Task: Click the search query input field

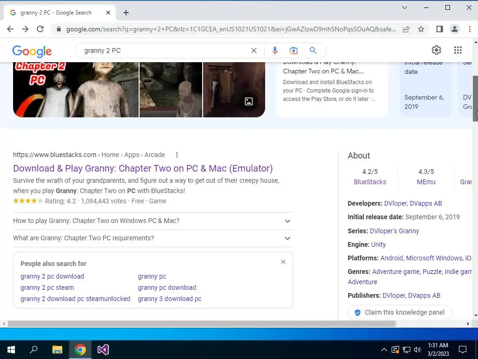Action: click(x=165, y=50)
